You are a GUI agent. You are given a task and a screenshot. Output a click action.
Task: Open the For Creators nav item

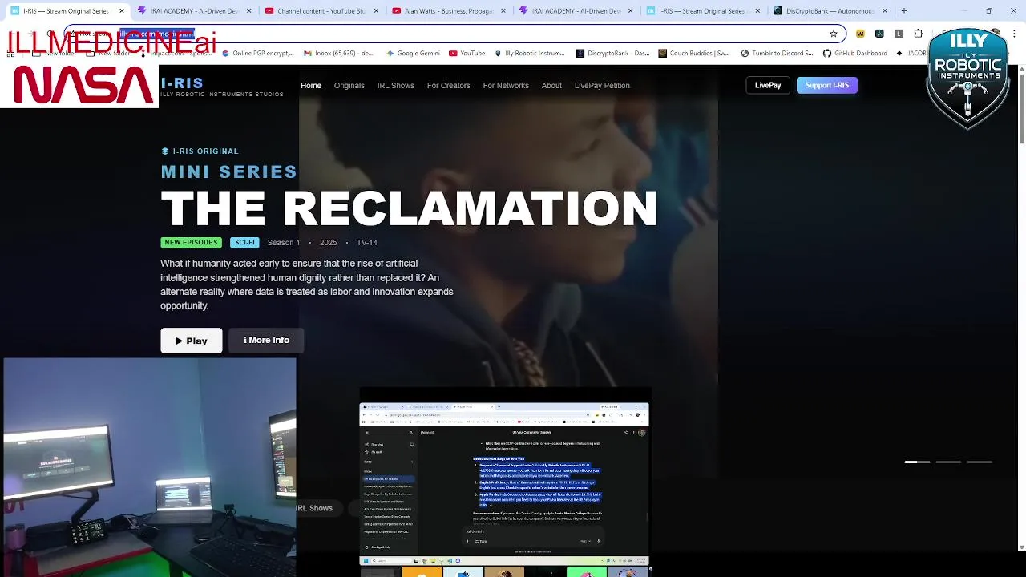(x=449, y=85)
